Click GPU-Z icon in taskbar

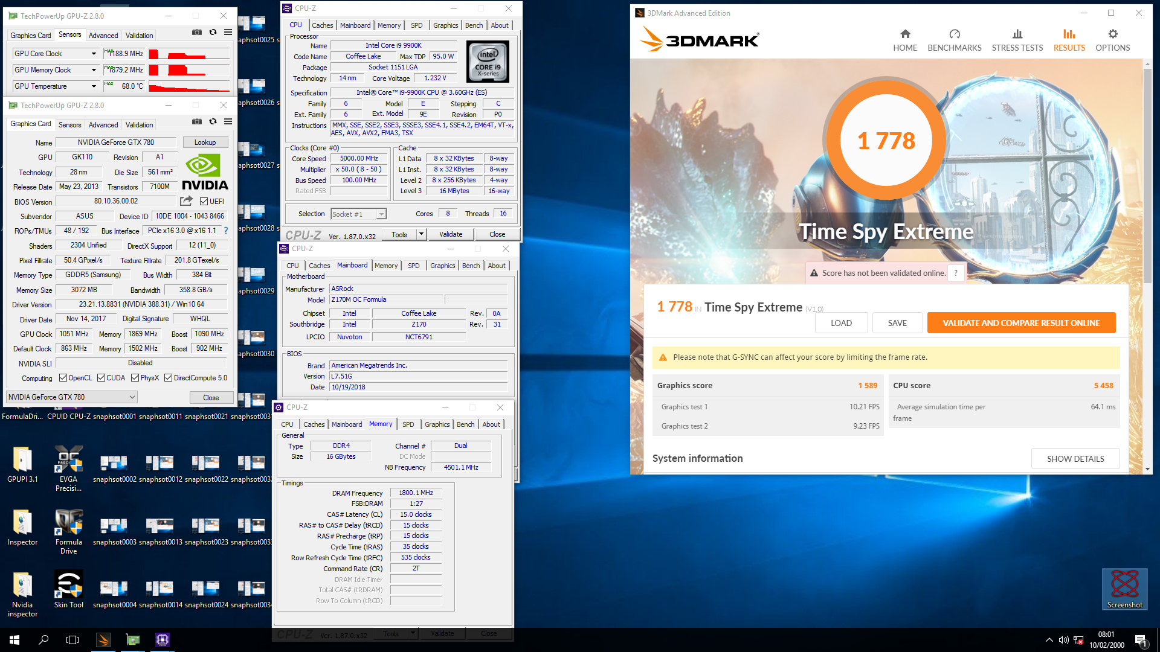pos(132,640)
